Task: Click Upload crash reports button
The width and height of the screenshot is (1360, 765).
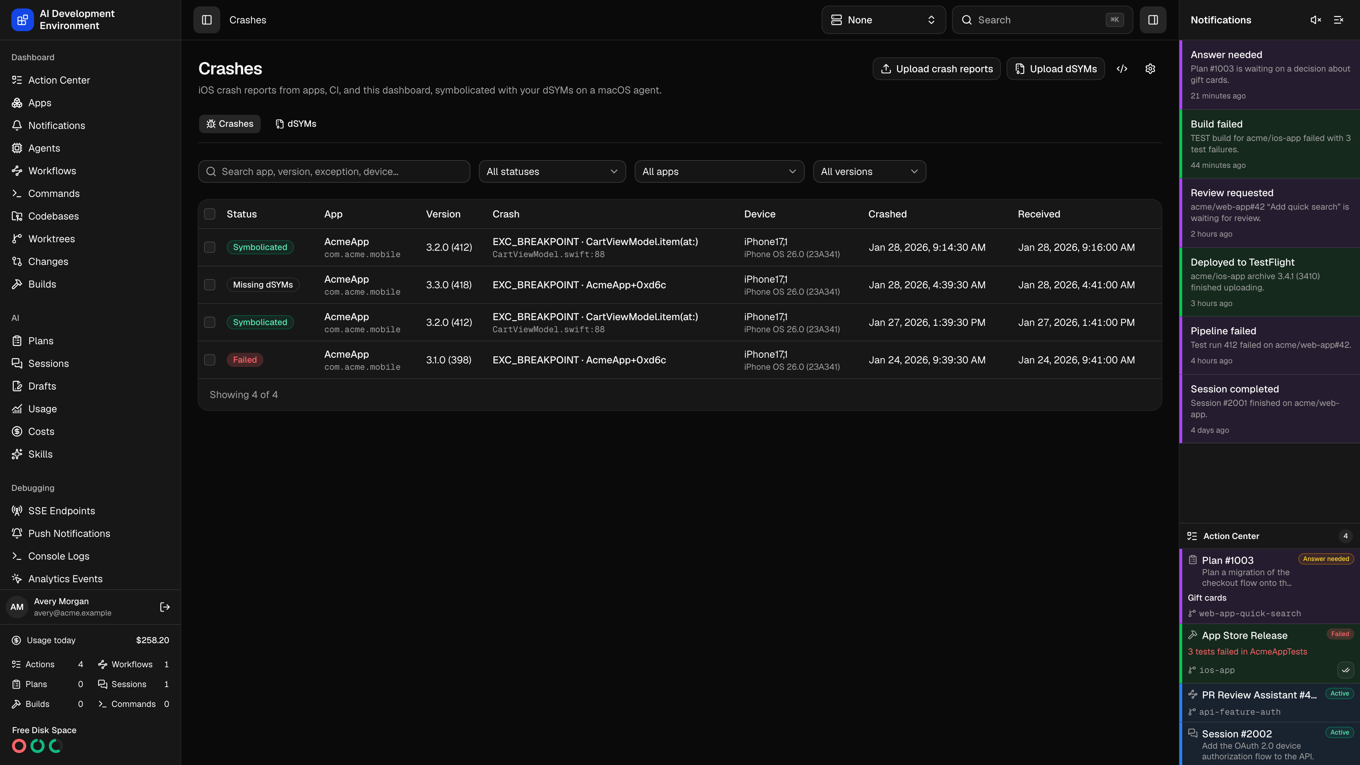Action: pyautogui.click(x=936, y=69)
